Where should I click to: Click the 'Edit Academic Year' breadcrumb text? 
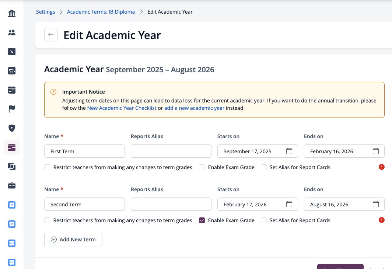pos(170,12)
